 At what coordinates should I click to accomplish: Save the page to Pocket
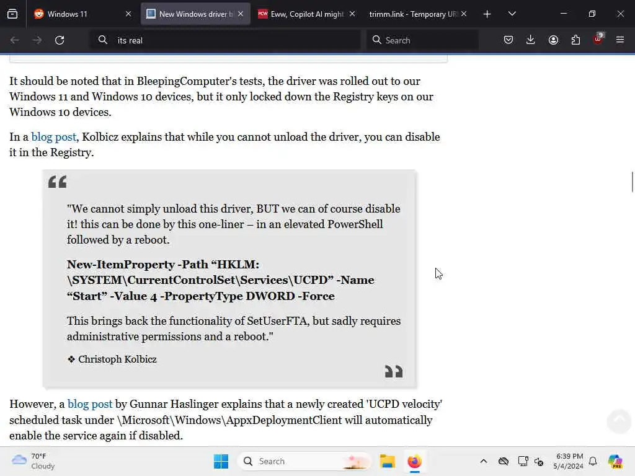point(508,40)
